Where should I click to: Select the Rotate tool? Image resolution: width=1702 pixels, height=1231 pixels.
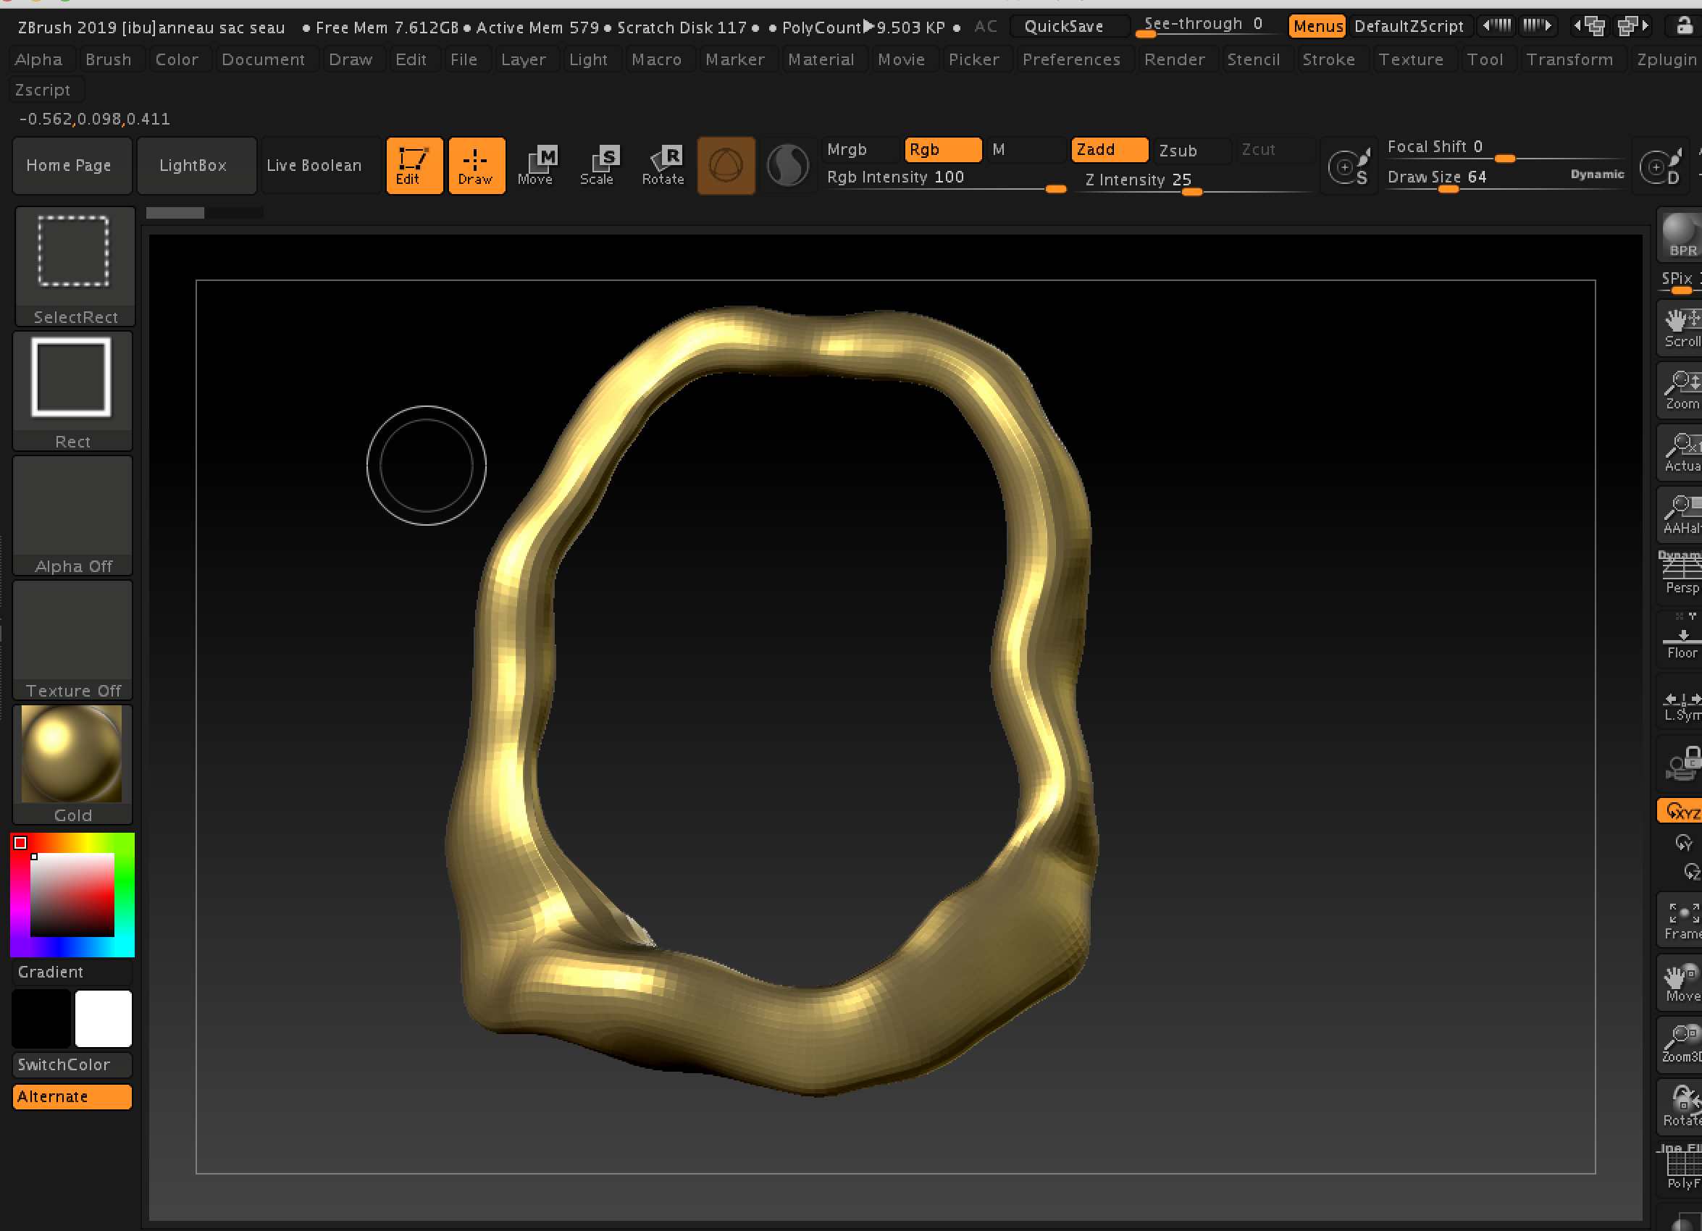point(665,164)
